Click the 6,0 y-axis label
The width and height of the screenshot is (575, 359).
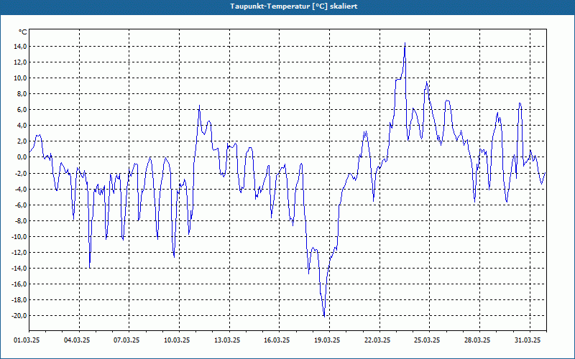pos(22,110)
